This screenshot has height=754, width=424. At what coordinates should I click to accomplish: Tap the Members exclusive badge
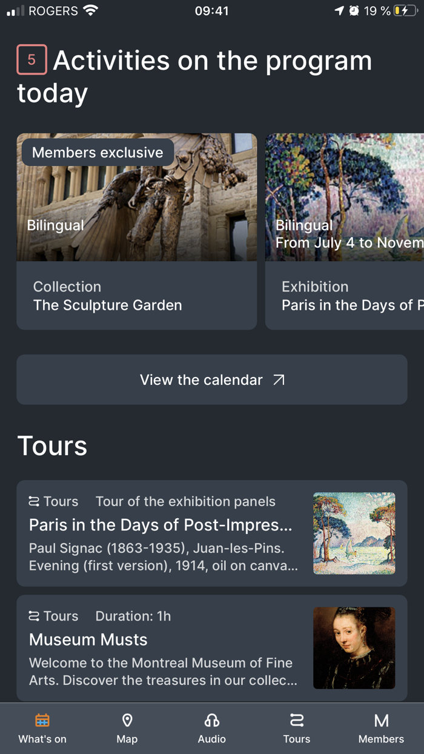coord(98,153)
